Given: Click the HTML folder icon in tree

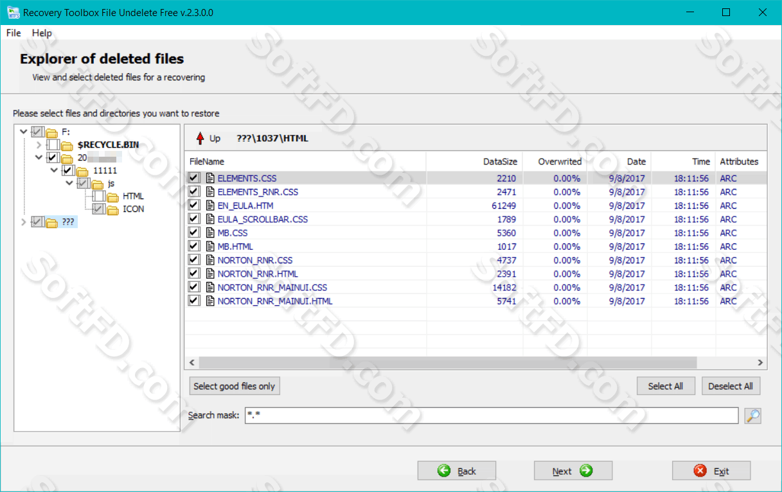Looking at the screenshot, I should 113,197.
